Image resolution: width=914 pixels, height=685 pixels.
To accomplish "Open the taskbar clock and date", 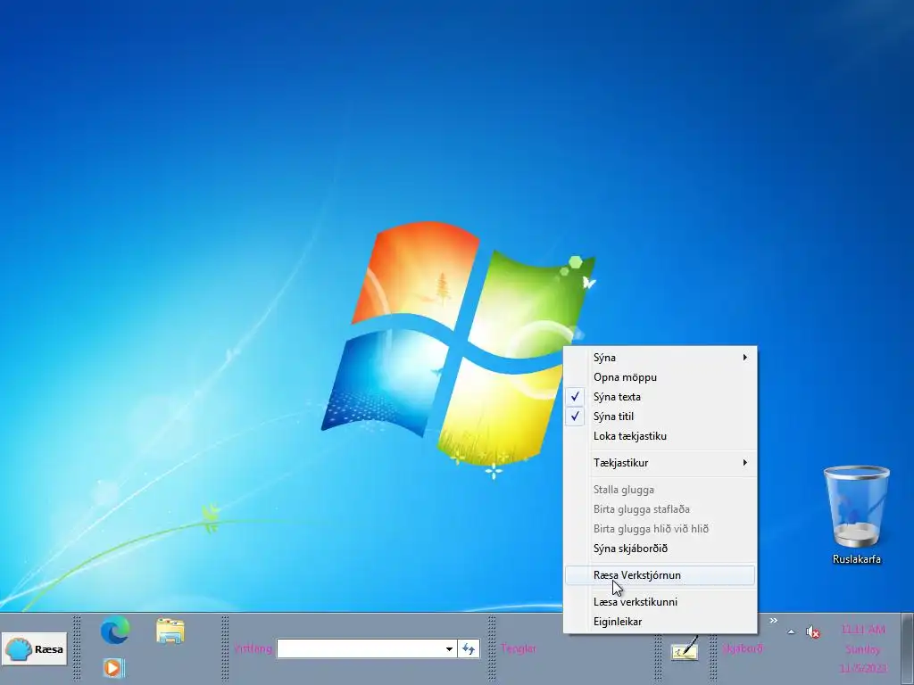I will tap(863, 649).
